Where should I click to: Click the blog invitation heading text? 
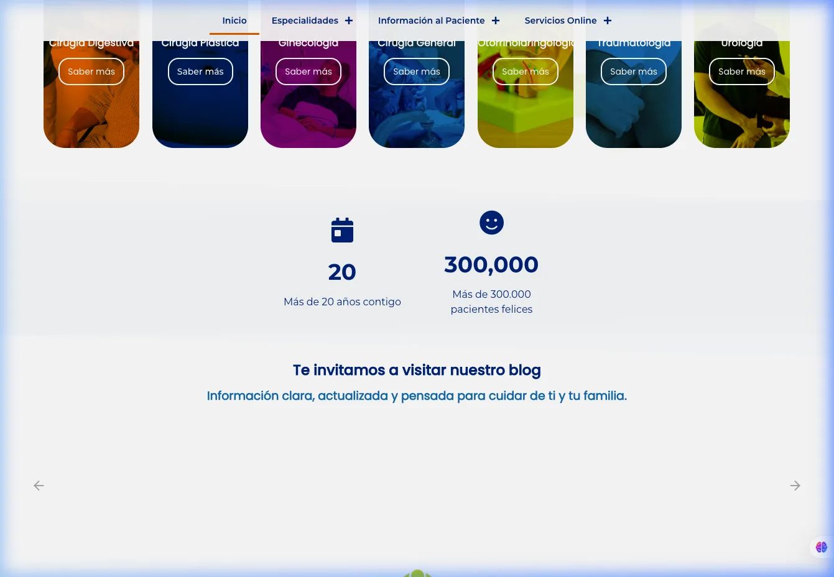point(416,370)
